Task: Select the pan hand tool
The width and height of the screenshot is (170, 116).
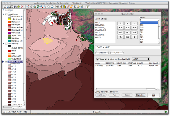Action: 49,7
